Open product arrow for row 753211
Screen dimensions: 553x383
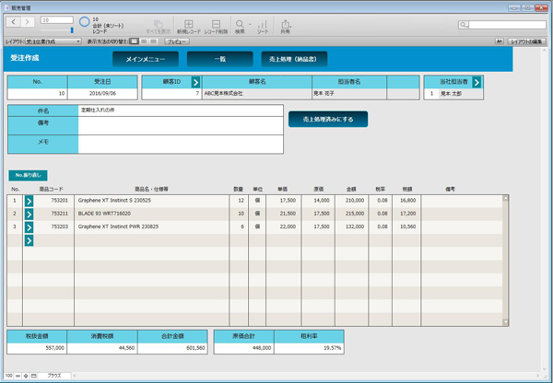[x=29, y=215]
